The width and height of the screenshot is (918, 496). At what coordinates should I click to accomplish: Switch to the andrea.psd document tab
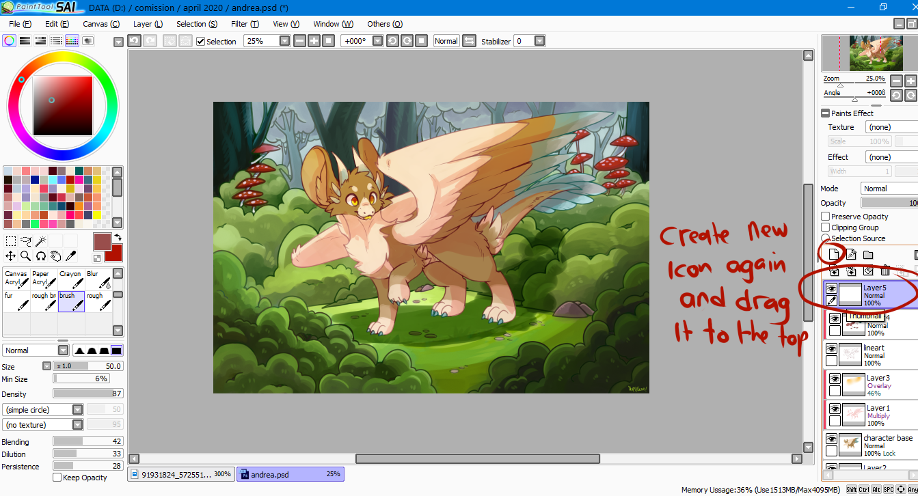tap(291, 474)
